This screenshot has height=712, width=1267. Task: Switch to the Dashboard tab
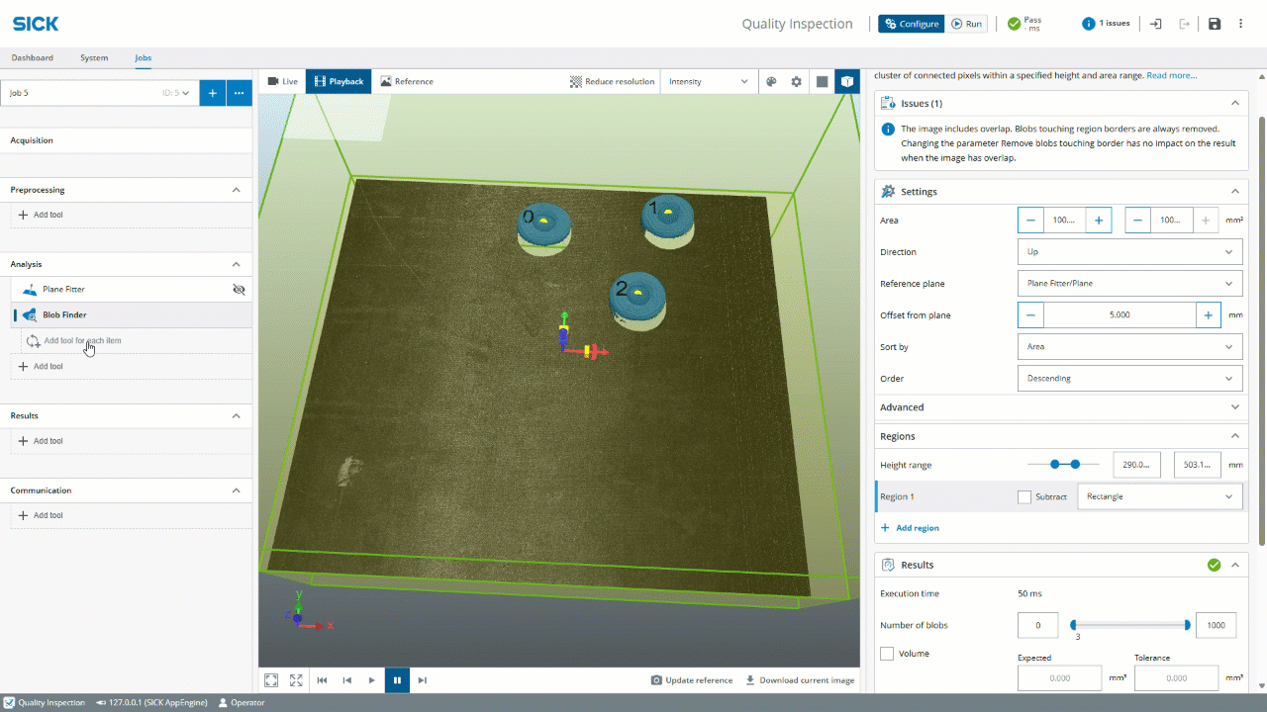point(33,58)
